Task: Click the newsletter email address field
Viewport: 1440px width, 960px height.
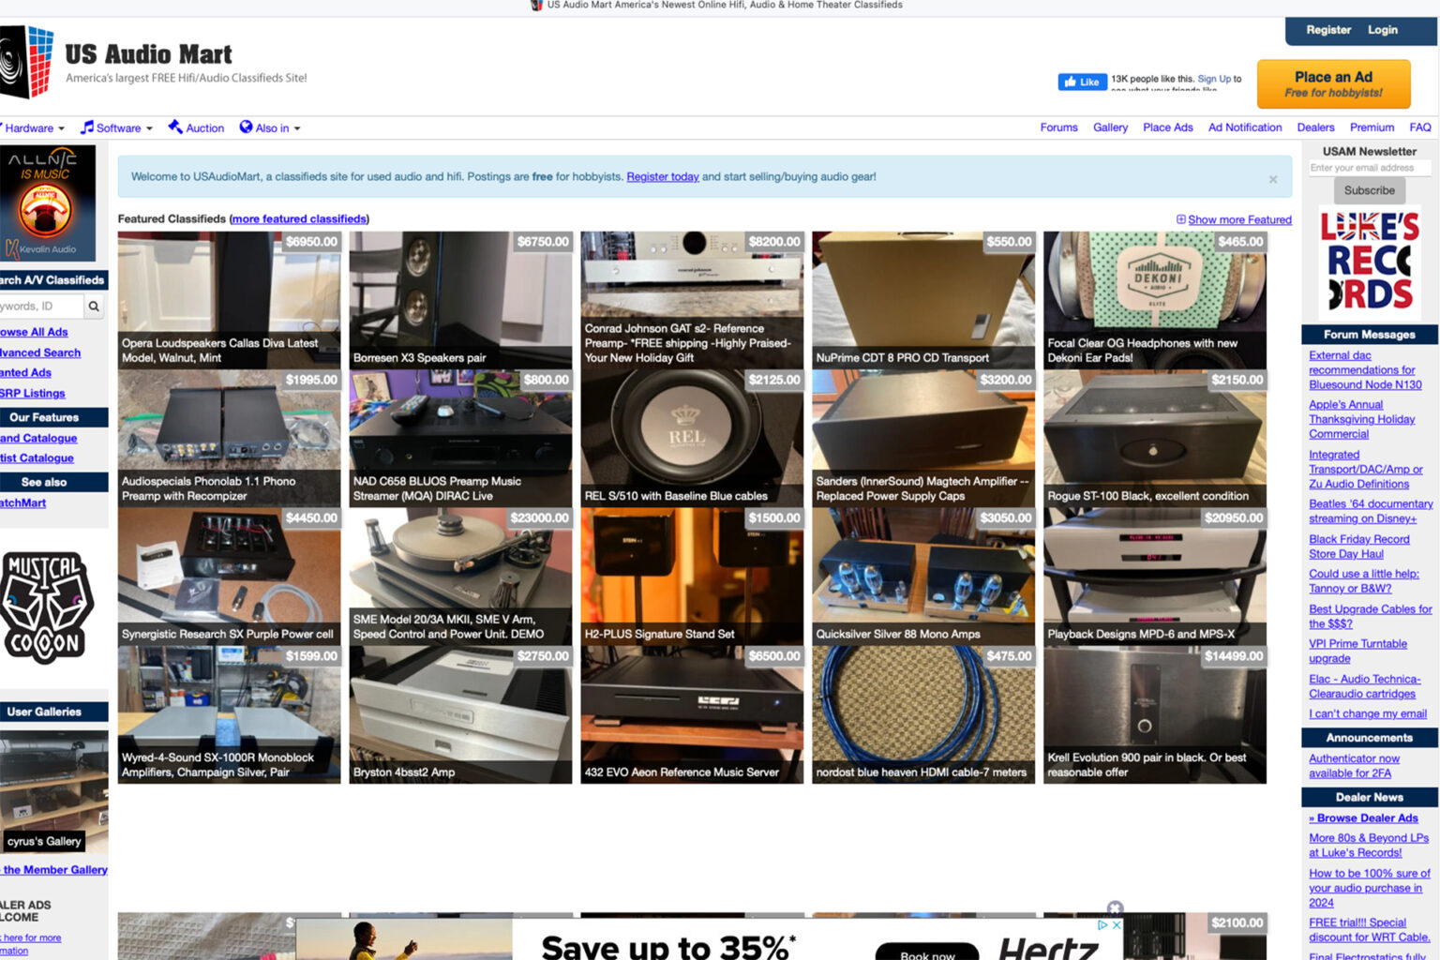Action: pos(1369,168)
